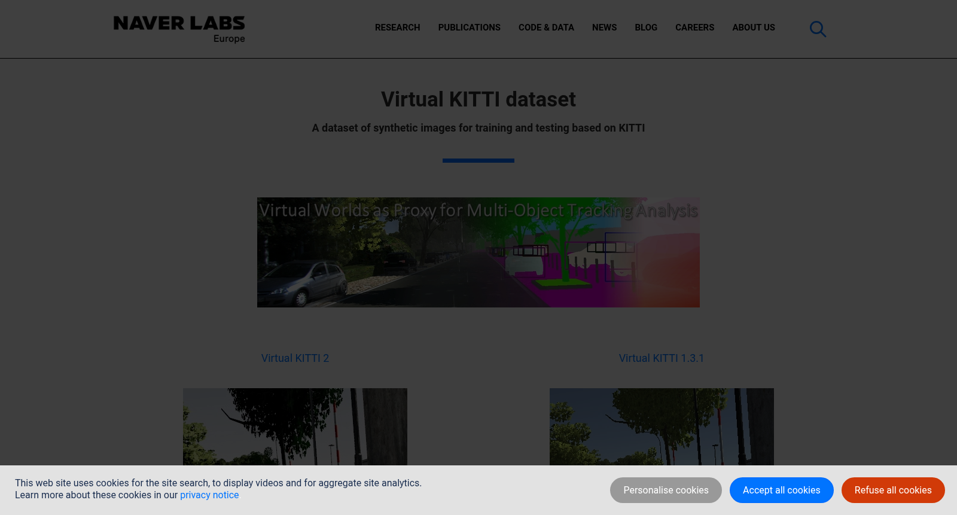The width and height of the screenshot is (957, 515).
Task: Open the Virtual KITTI 2 preview image
Action: point(295,427)
